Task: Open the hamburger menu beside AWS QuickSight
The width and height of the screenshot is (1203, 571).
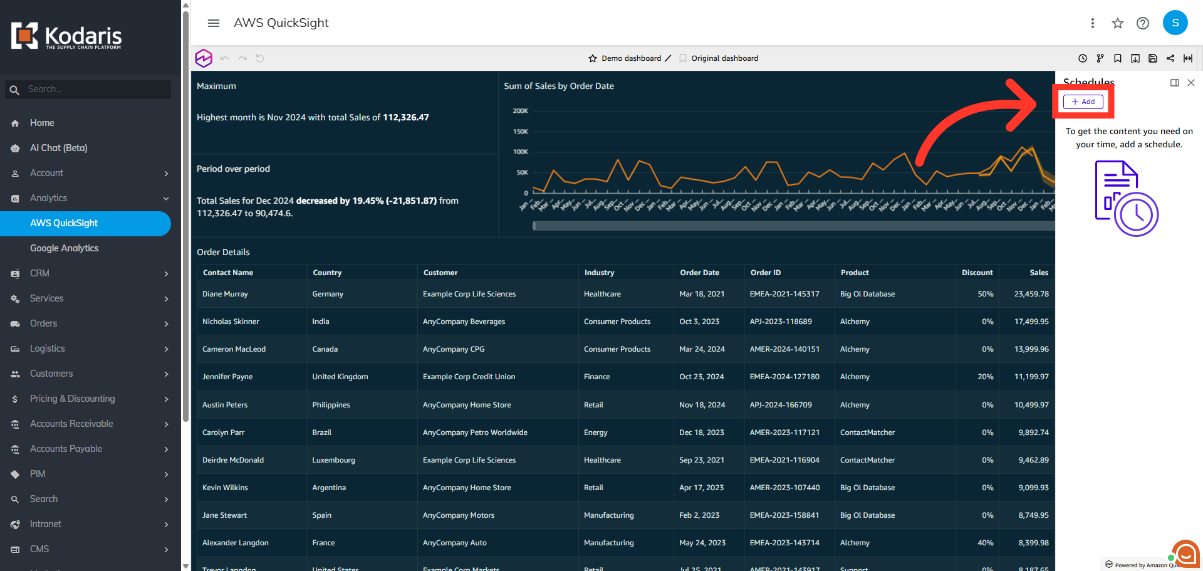Action: pyautogui.click(x=214, y=23)
